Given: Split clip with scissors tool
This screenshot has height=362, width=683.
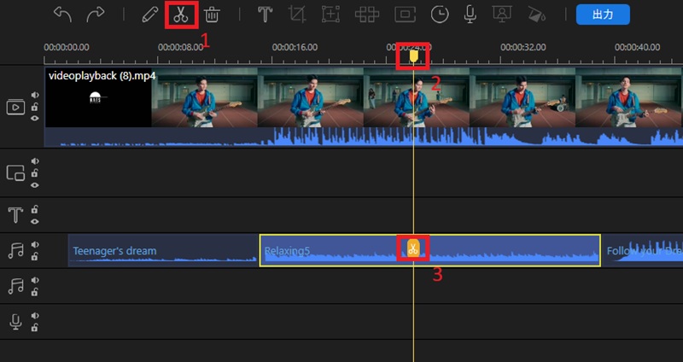Looking at the screenshot, I should point(181,15).
